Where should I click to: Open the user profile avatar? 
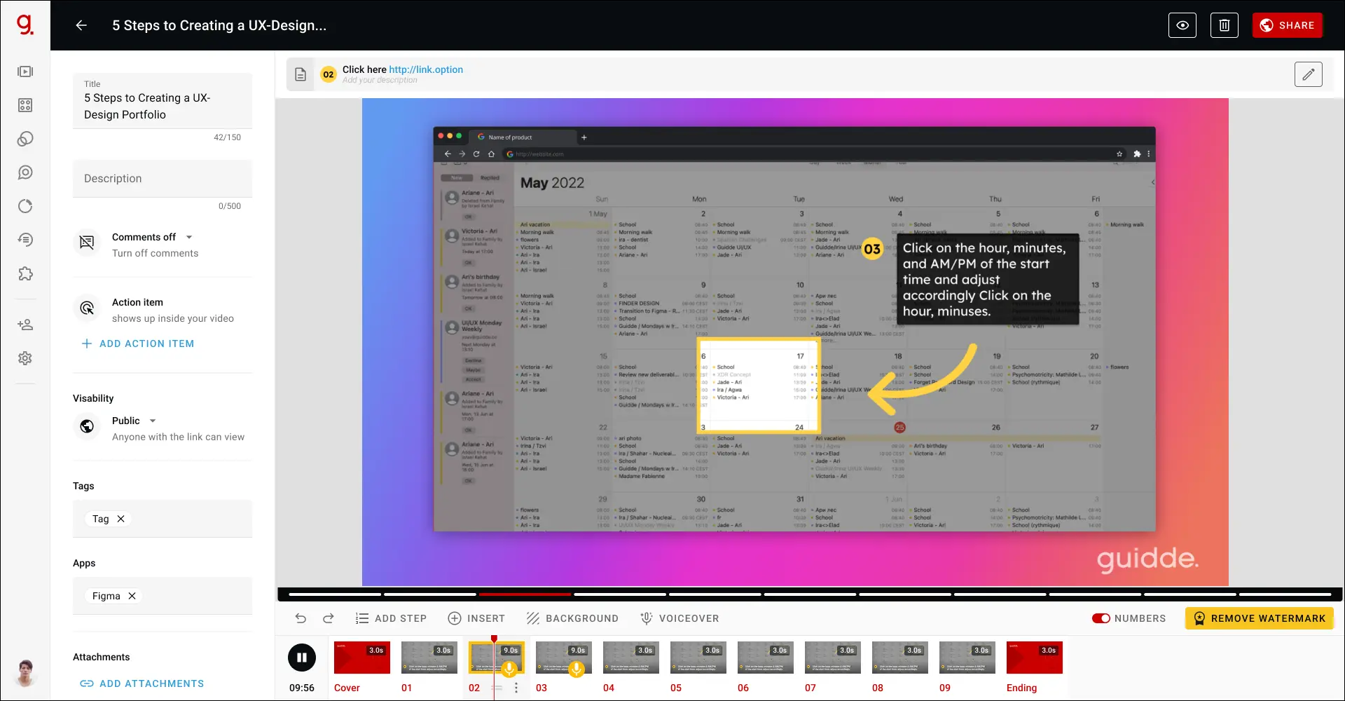pyautogui.click(x=26, y=674)
